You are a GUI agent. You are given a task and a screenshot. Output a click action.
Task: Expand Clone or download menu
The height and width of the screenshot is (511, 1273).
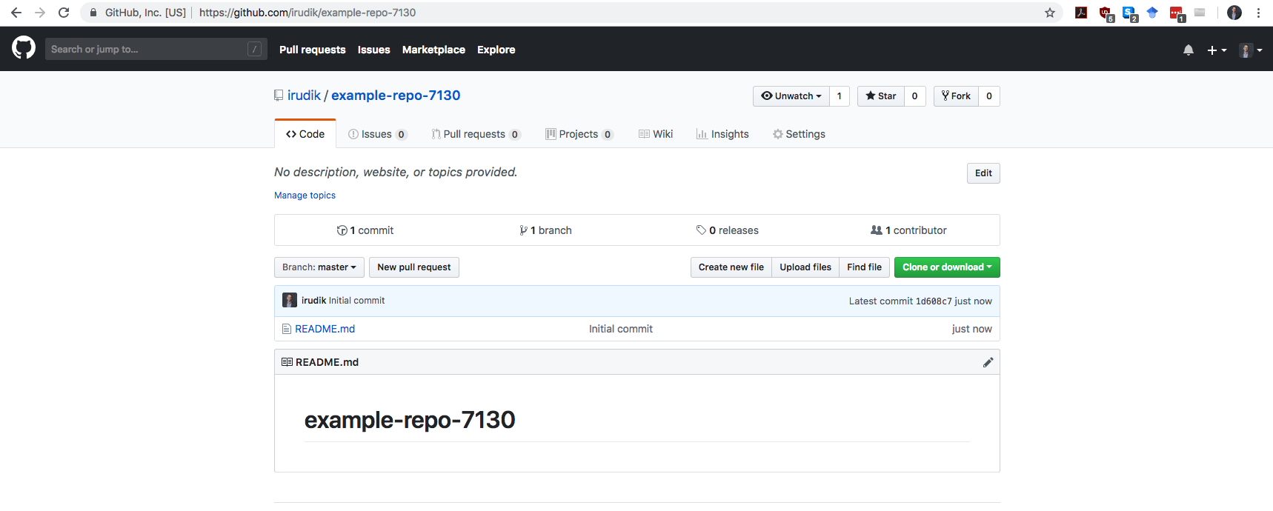point(946,267)
